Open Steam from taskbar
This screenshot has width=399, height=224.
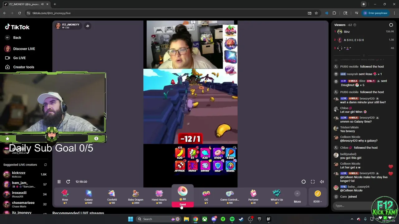[241, 219]
